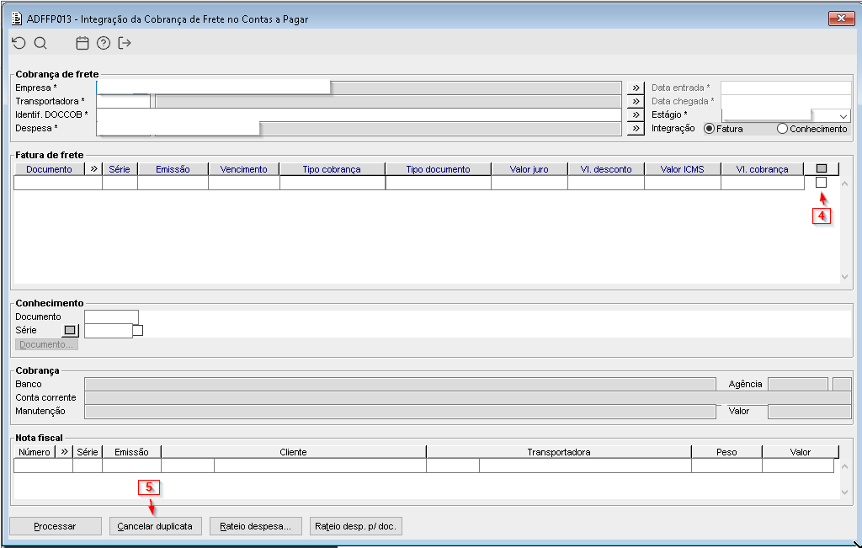Click the first row Documento cell in Fatura grid
This screenshot has height=548, width=862.
pyautogui.click(x=58, y=183)
